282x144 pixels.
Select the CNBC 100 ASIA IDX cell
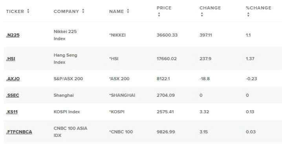click(x=71, y=132)
